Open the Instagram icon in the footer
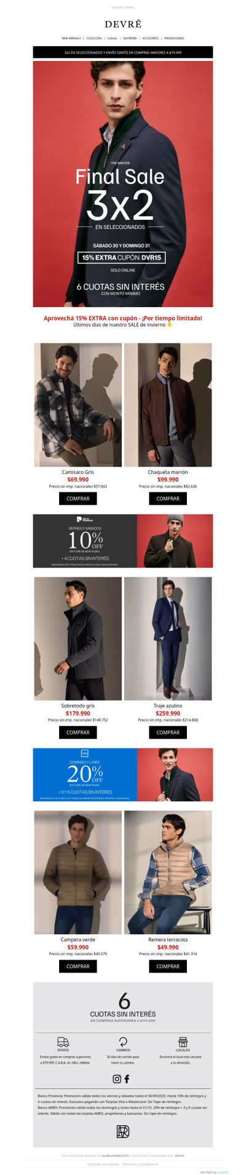The height and width of the screenshot is (1175, 246). 117,1079
